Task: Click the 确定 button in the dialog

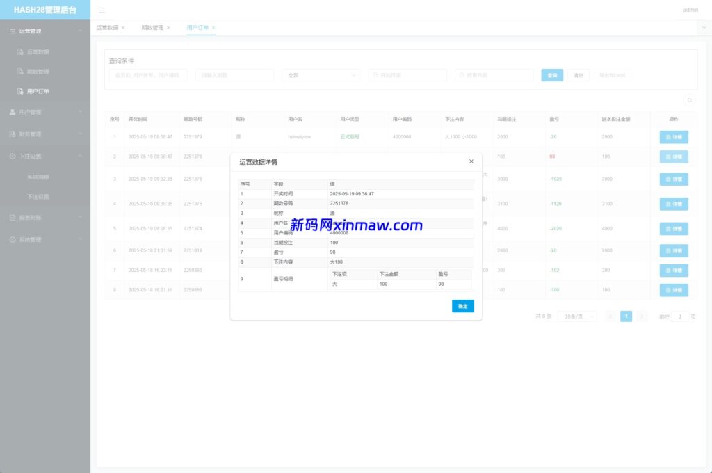Action: 462,306
